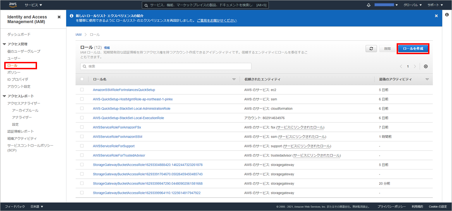Go to previous page arrow

tap(401, 66)
